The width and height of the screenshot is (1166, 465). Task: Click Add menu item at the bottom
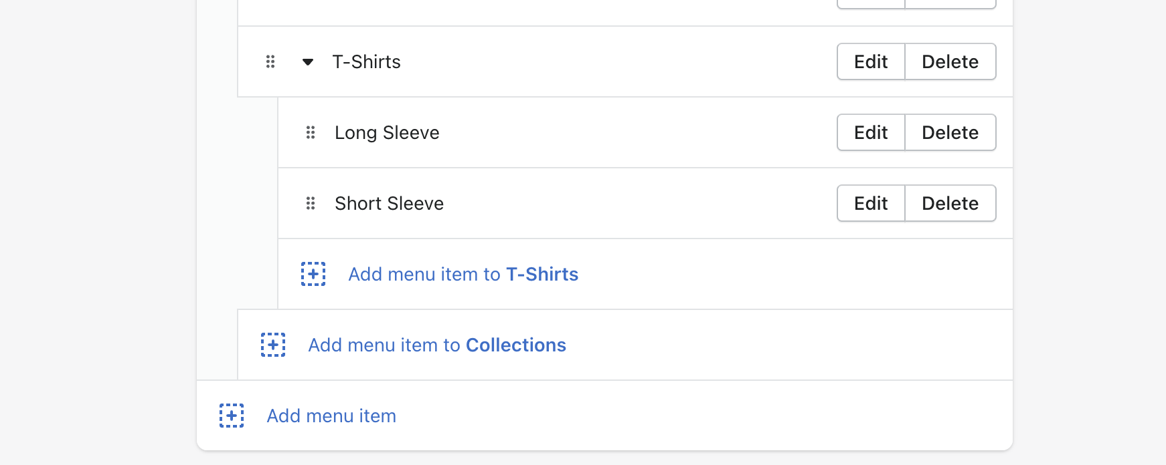tap(331, 415)
